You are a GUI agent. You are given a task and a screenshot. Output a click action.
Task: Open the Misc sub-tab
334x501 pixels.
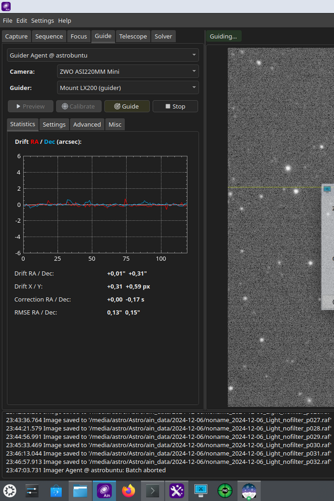tap(115, 125)
